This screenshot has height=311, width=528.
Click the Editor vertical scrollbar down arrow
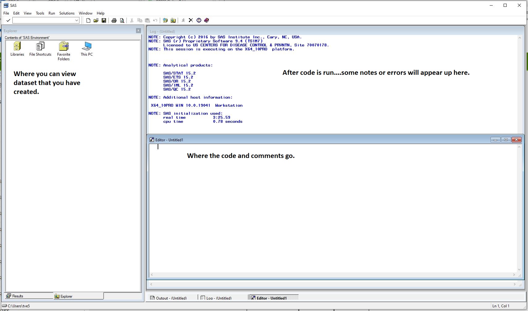coord(519,269)
